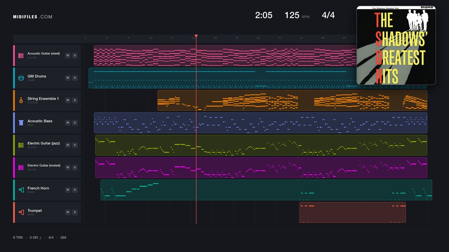
Task: Select the red playhead marker on the ruler
Action: click(x=196, y=36)
